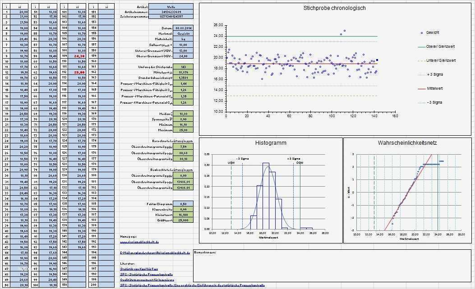Click the 'u - Wert' axis title

pyautogui.click(x=349, y=193)
